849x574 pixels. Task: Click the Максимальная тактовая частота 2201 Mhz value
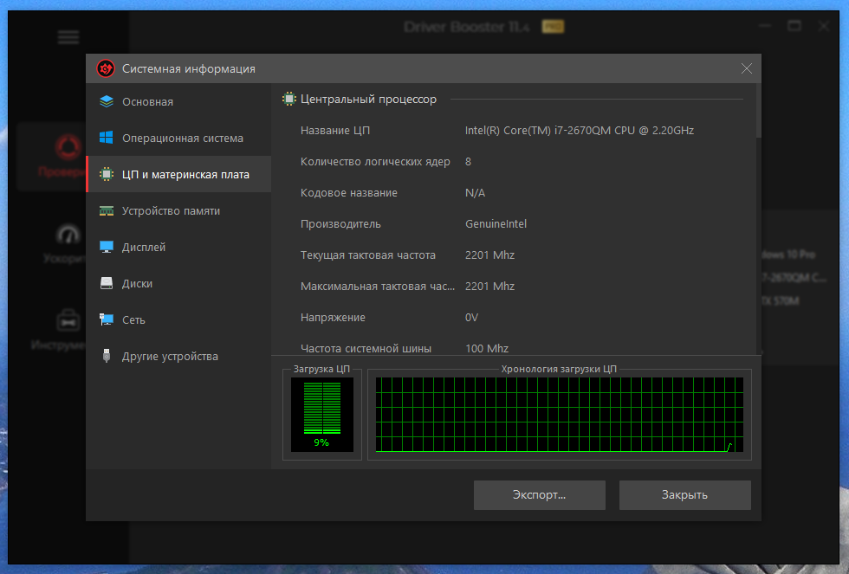(x=490, y=287)
